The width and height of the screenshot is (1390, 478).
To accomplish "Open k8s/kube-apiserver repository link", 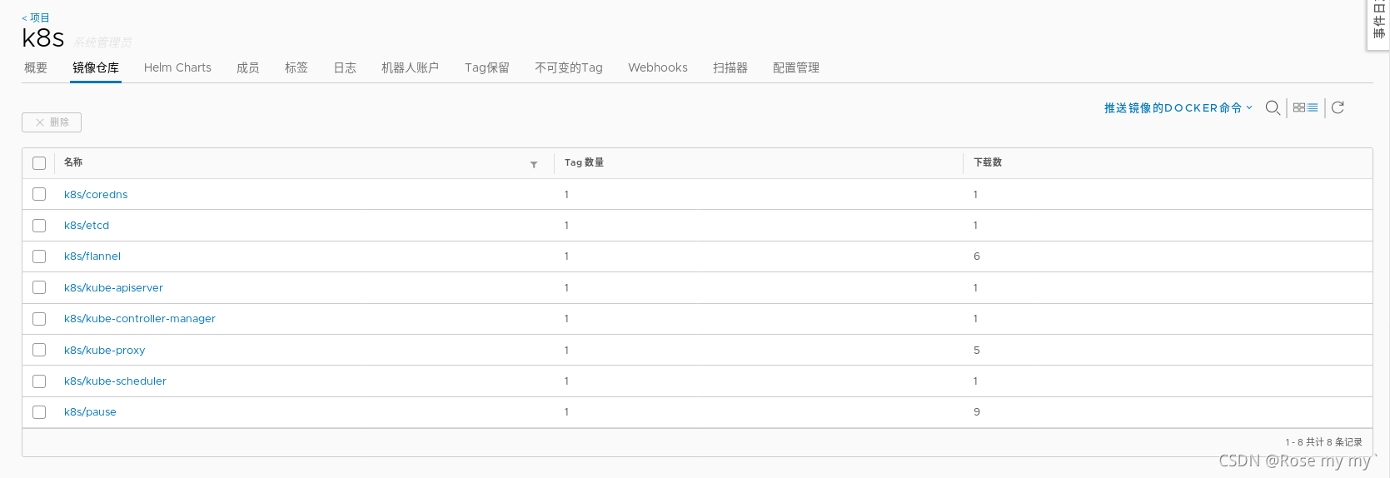I will [x=113, y=288].
